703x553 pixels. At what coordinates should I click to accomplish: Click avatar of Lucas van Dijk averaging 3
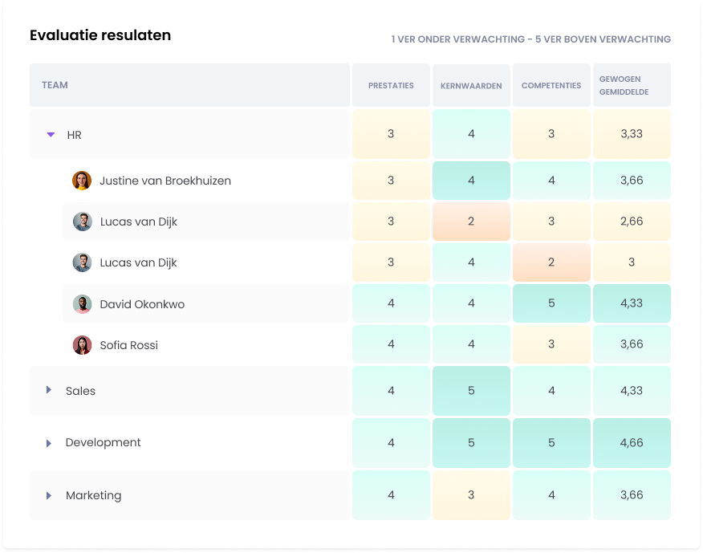coord(82,262)
